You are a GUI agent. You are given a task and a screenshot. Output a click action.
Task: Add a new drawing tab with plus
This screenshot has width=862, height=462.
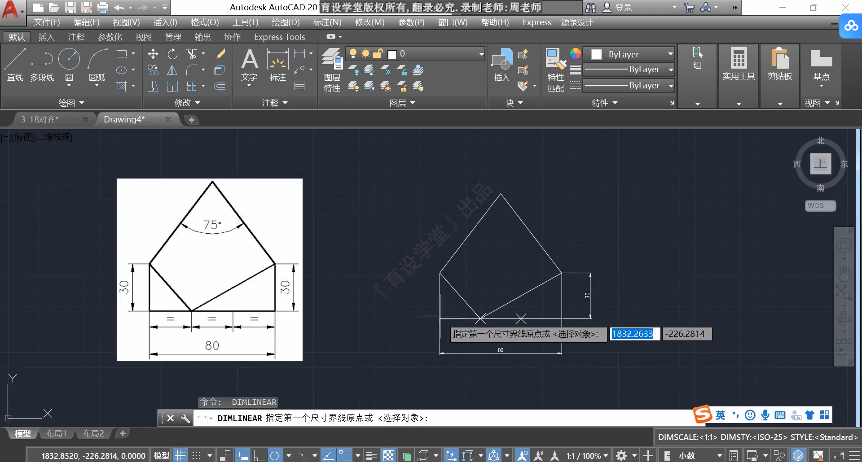tap(192, 120)
